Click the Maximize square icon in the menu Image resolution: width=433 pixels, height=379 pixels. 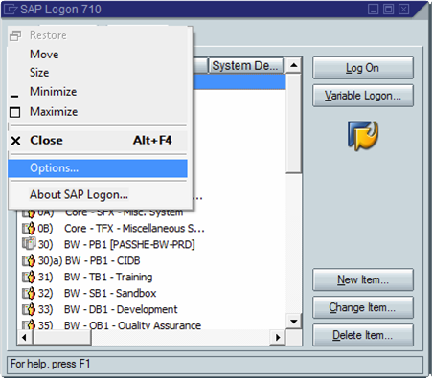click(x=15, y=112)
